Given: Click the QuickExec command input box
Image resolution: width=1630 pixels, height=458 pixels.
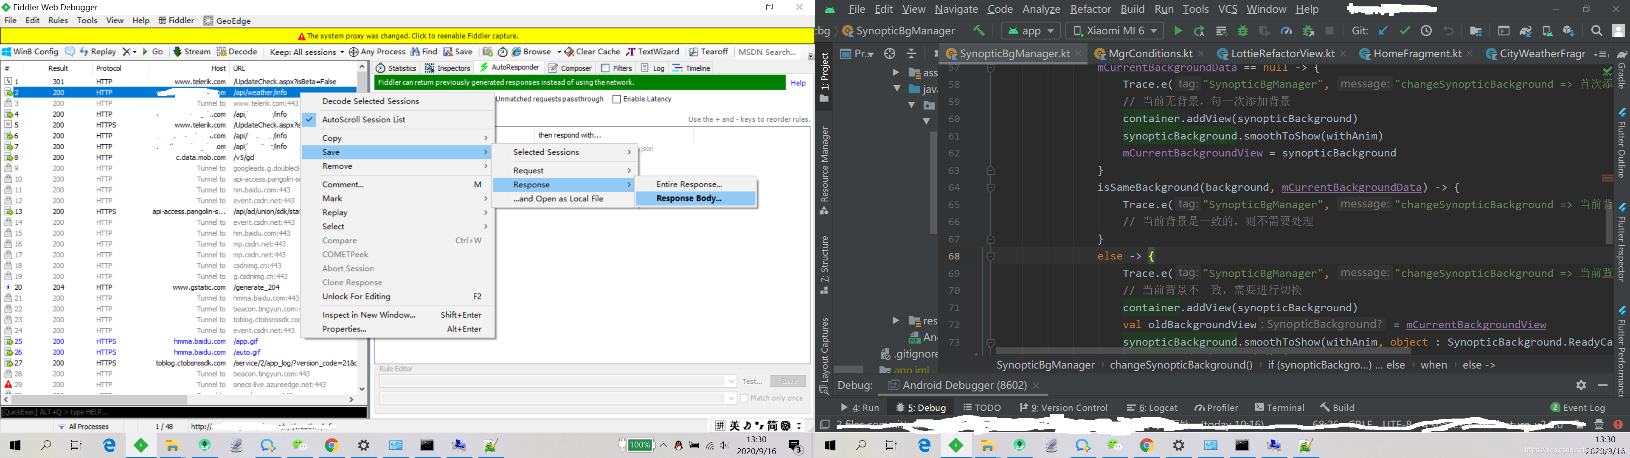Looking at the screenshot, I should click(183, 413).
